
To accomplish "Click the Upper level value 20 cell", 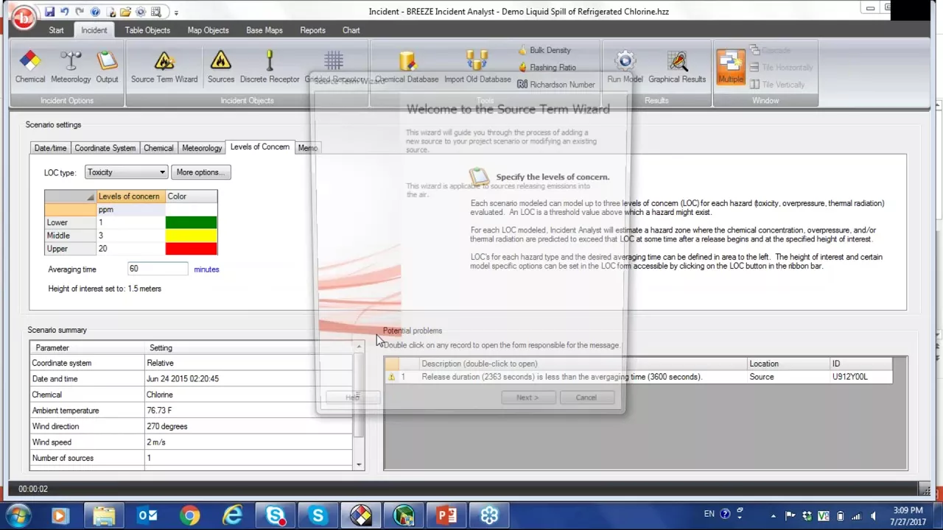I will pos(130,249).
